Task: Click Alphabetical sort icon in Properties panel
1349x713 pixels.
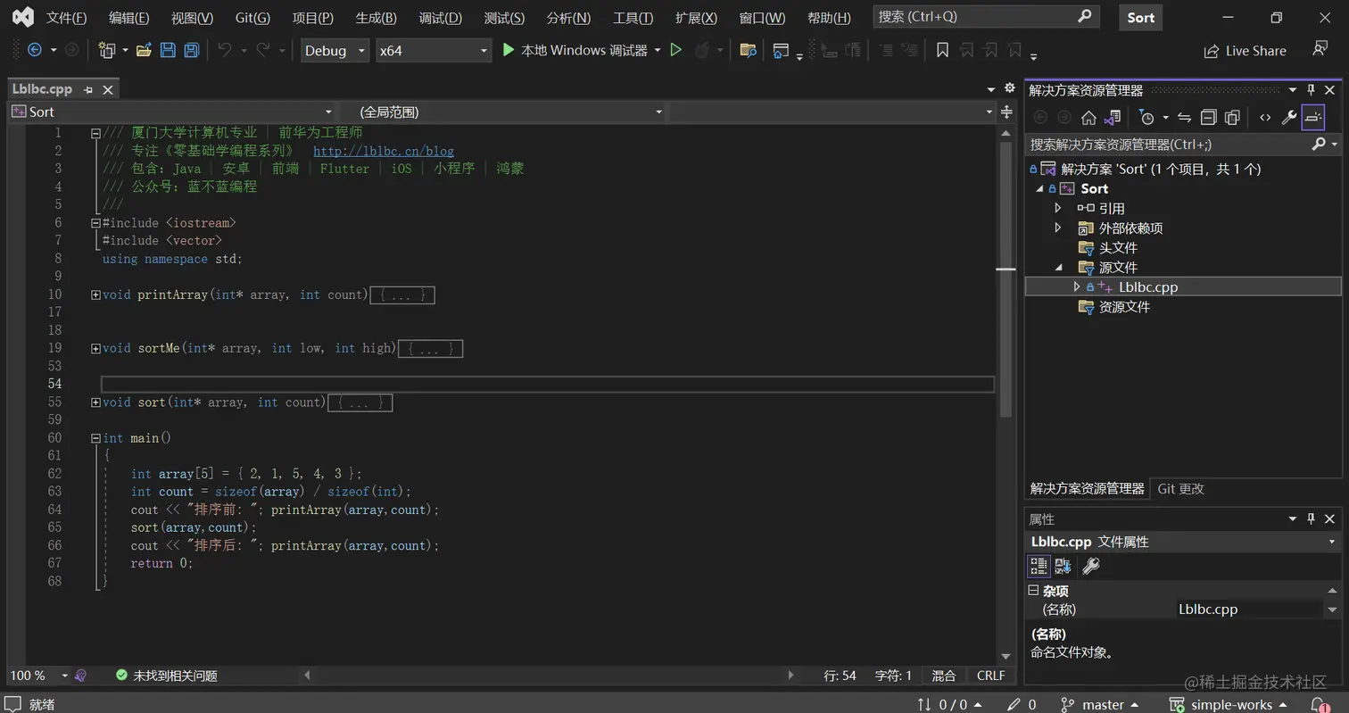Action: pyautogui.click(x=1063, y=566)
